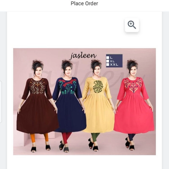Click the black sandals of pink kurti model
This screenshot has width=169, height=169.
(129, 144)
